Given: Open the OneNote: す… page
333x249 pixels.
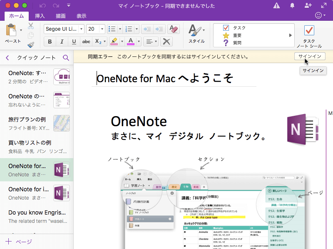Looking at the screenshot, I should coord(37,77).
